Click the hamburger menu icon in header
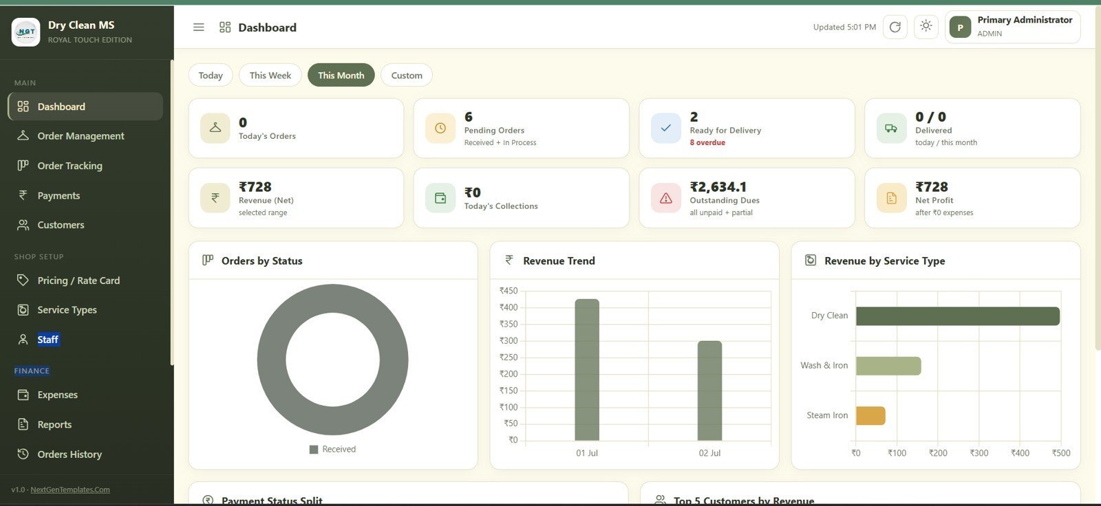Image resolution: width=1101 pixels, height=506 pixels. coord(198,27)
